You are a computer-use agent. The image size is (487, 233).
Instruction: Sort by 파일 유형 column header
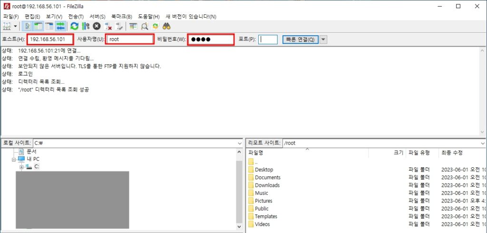pyautogui.click(x=422, y=153)
